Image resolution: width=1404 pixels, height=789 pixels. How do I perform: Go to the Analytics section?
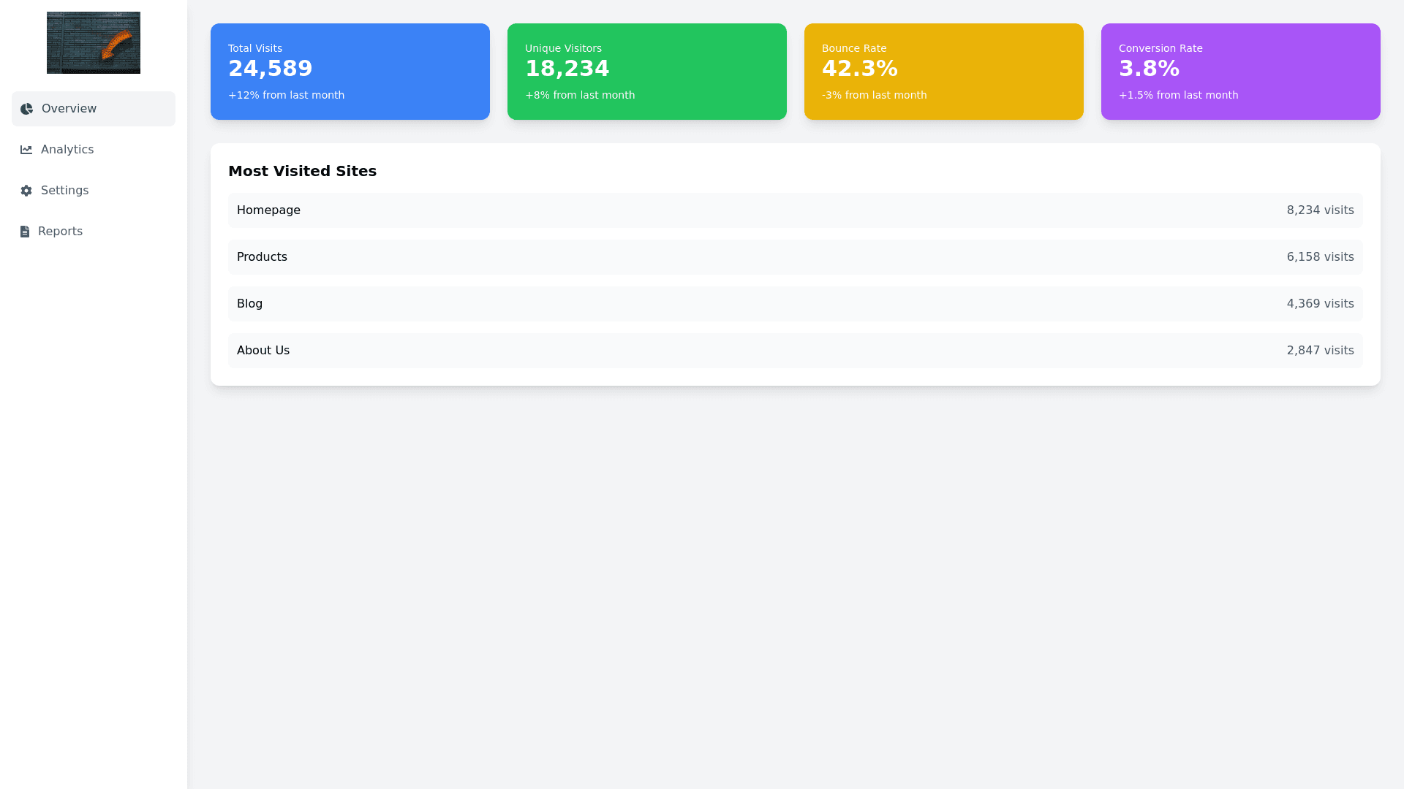67,150
